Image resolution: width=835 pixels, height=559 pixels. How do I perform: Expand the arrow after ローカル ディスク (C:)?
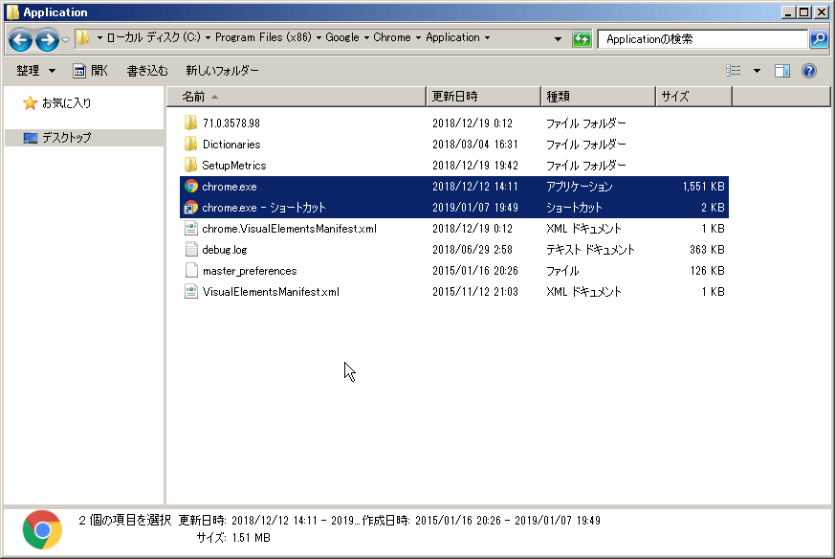208,38
